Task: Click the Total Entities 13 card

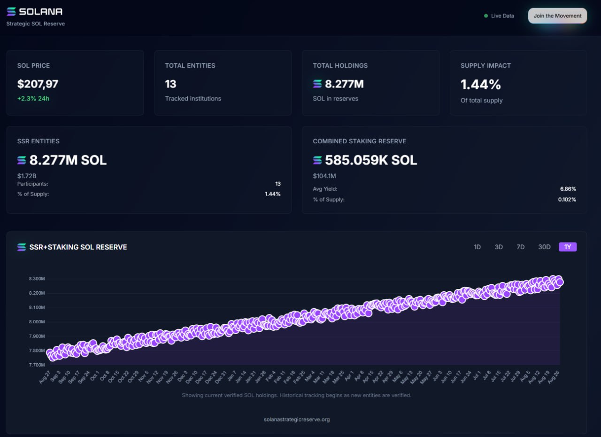Action: 223,83
